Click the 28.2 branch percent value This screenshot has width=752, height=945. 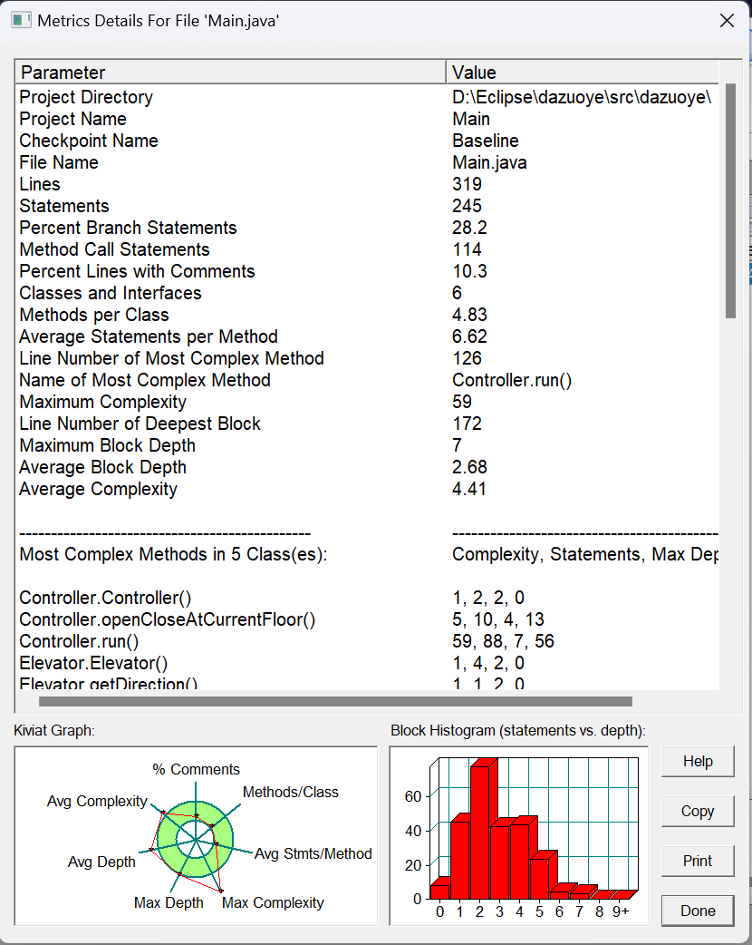click(469, 228)
